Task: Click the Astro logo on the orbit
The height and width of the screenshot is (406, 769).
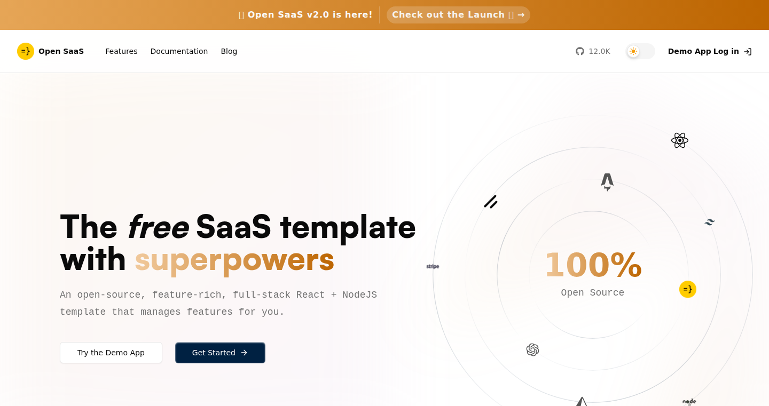Action: click(607, 182)
